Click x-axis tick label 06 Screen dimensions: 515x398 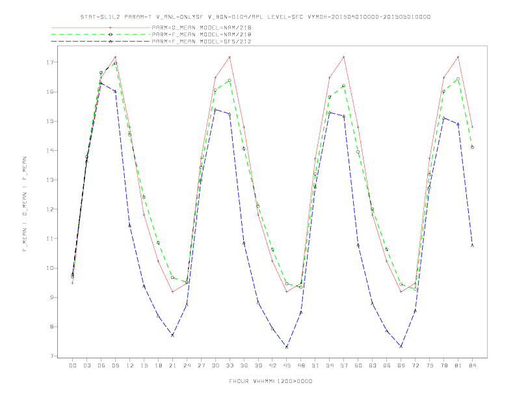[101, 365]
